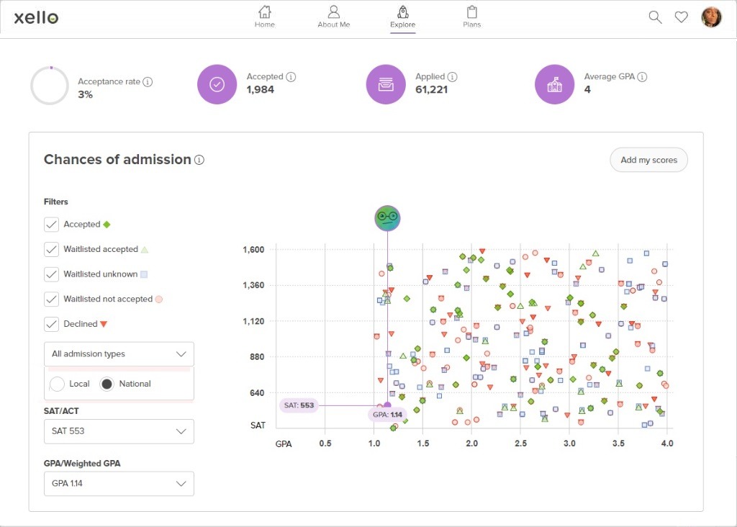Click the Applied inbox icon
This screenshot has height=527, width=737.
point(386,85)
